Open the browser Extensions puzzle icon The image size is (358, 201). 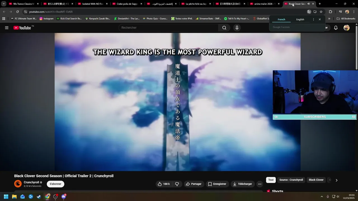(331, 12)
